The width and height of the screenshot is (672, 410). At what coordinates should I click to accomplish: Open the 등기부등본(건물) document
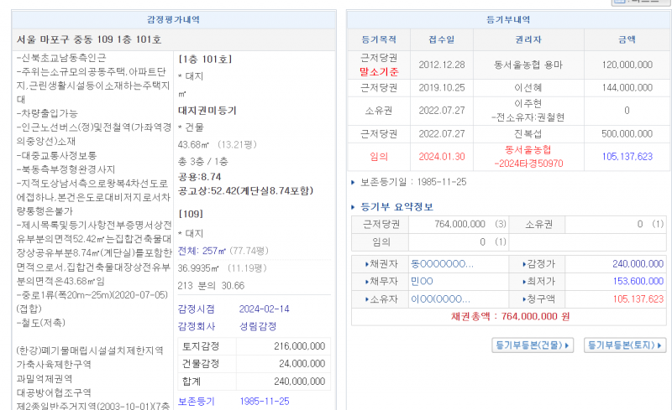[x=533, y=345]
